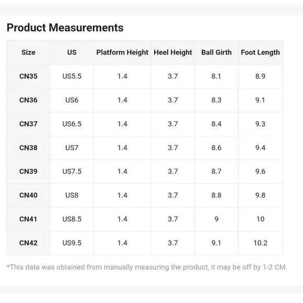Select the CN40 size row label

pyautogui.click(x=28, y=195)
